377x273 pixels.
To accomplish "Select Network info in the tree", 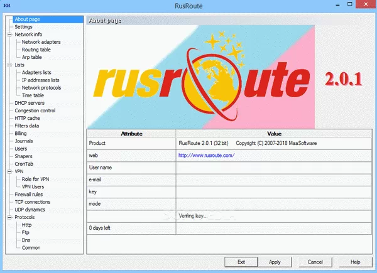I will pyautogui.click(x=28, y=35).
